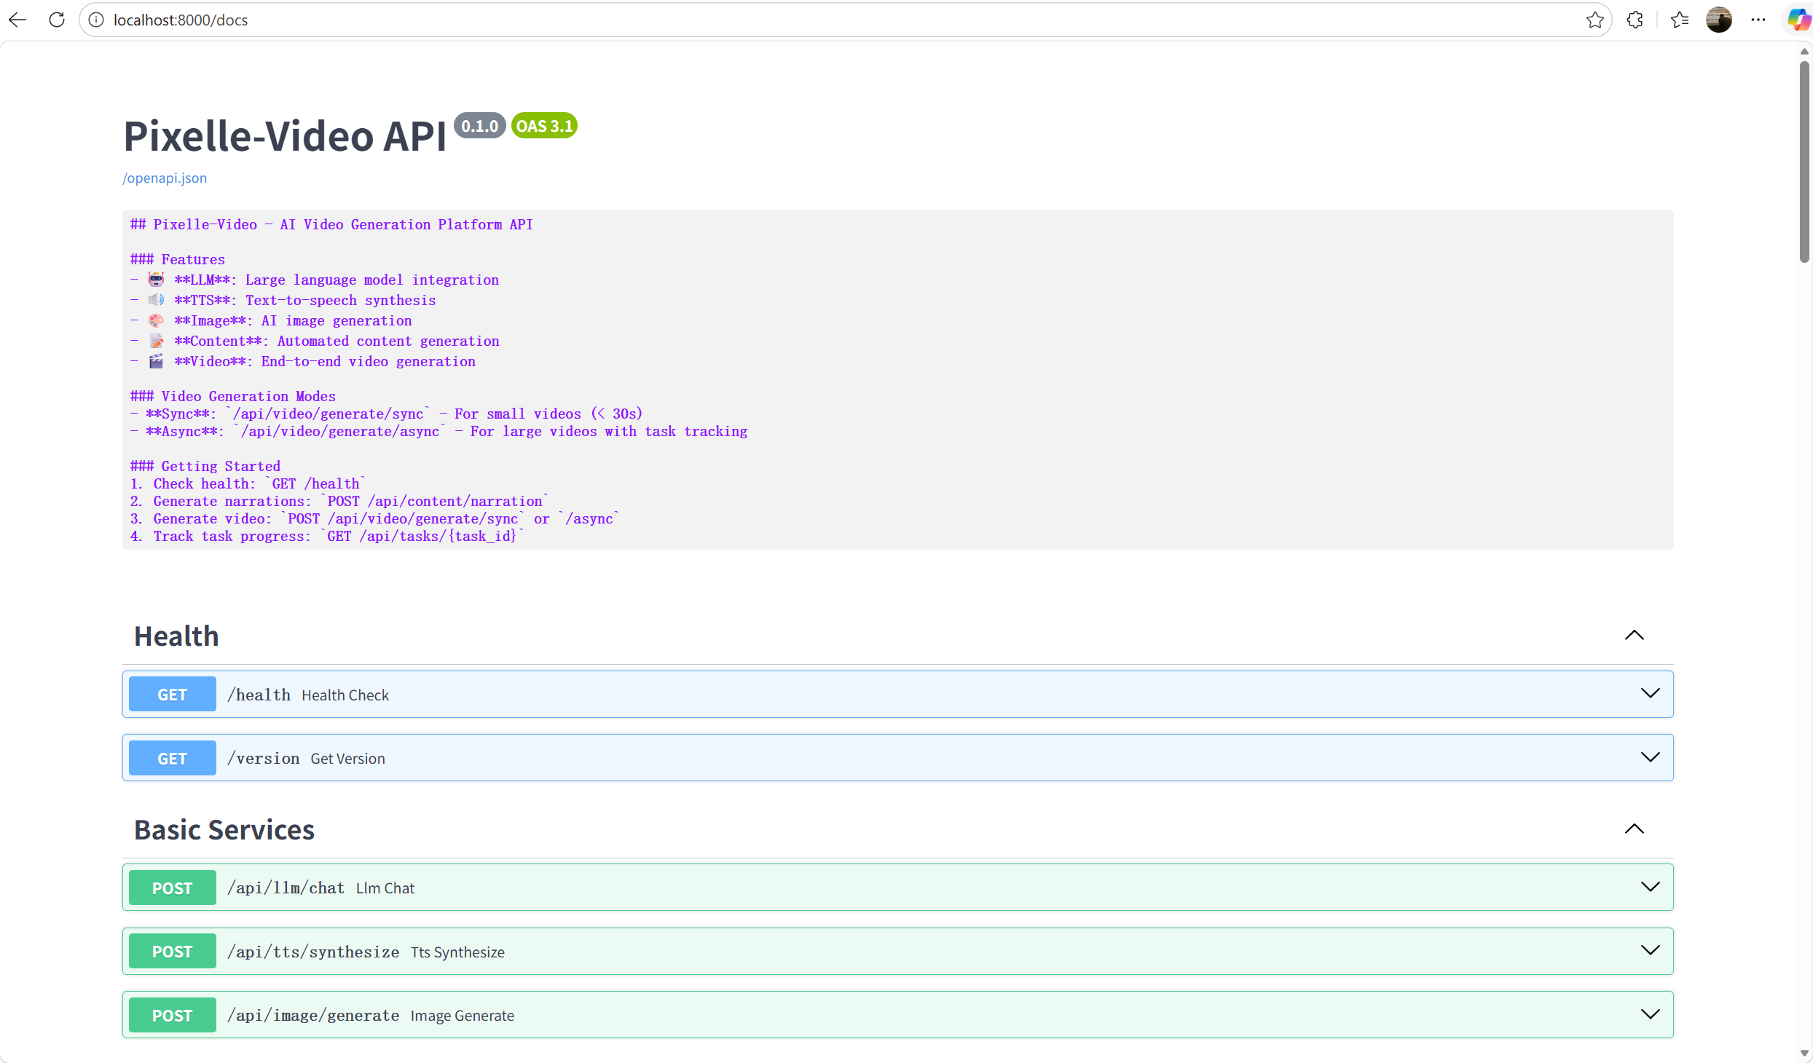
Task: Click the user profile avatar
Action: click(x=1718, y=20)
